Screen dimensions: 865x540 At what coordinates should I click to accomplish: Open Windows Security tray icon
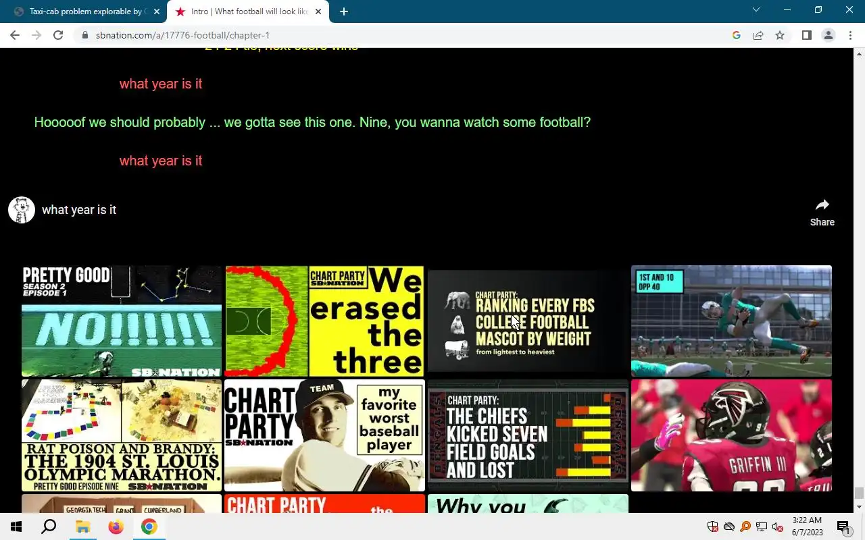pyautogui.click(x=712, y=527)
